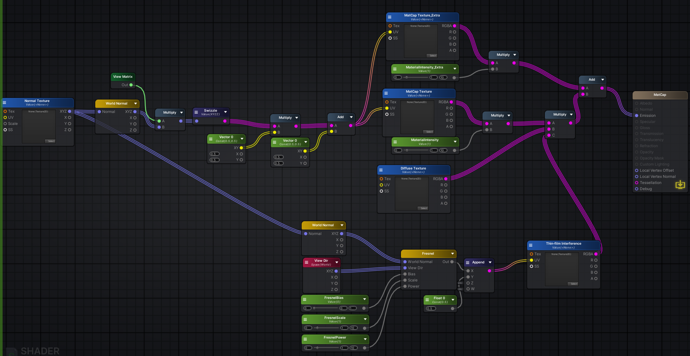The height and width of the screenshot is (356, 690).
Task: Click the Normal Texture node hamburger icon
Action: [5, 103]
